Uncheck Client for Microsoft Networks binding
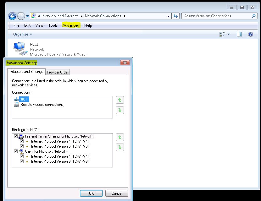 pyautogui.click(x=16, y=151)
